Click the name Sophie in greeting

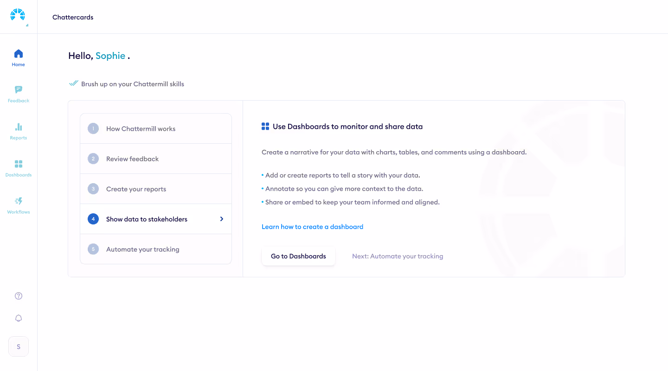(x=110, y=56)
